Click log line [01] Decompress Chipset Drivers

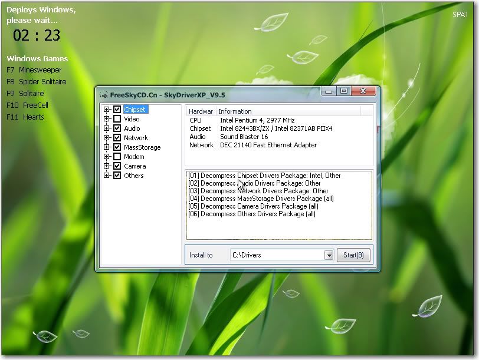[x=264, y=176]
